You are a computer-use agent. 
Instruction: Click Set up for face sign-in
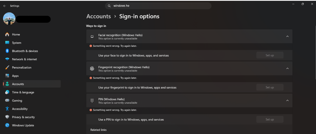[270, 55]
